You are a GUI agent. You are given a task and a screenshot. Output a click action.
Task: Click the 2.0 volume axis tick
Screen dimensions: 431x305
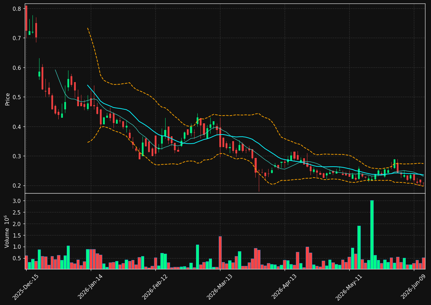pyautogui.click(x=17, y=224)
